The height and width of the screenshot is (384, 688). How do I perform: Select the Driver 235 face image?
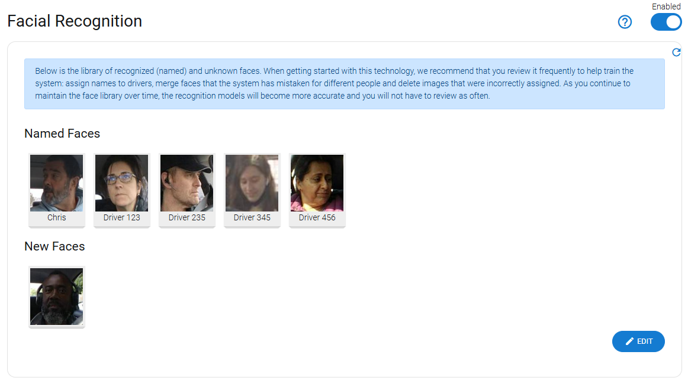pyautogui.click(x=187, y=183)
